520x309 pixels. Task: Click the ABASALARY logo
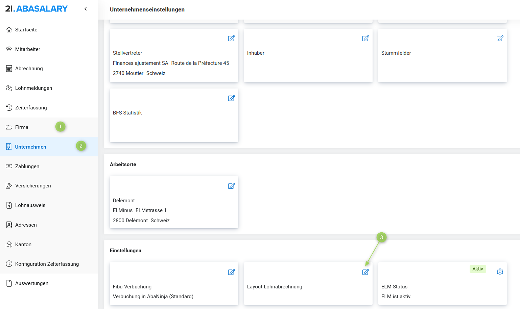[x=37, y=9]
